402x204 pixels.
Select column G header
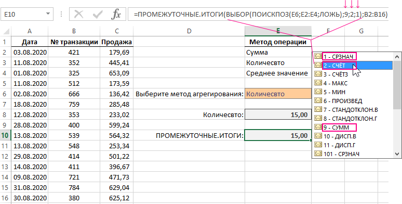point(361,31)
